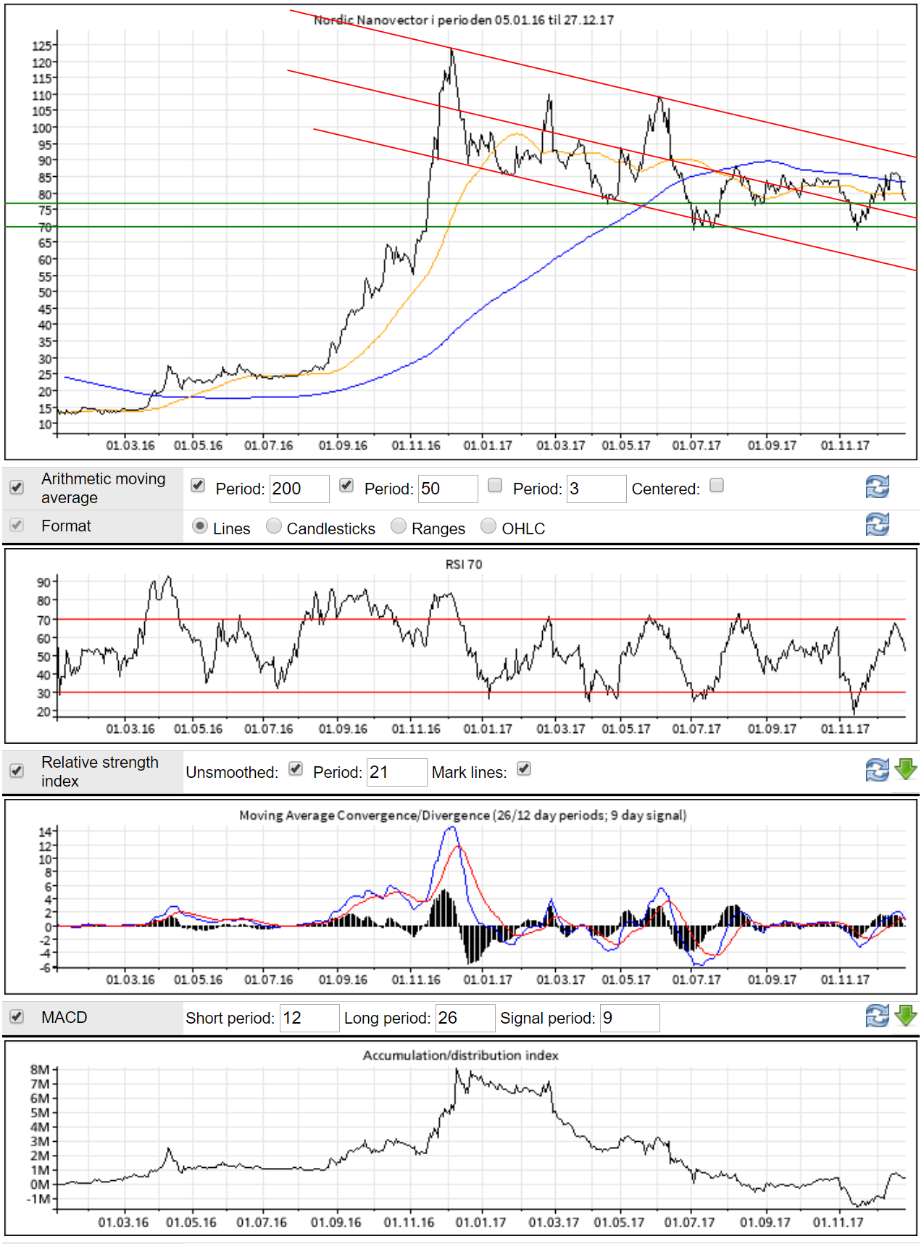Image resolution: width=924 pixels, height=1244 pixels.
Task: Click refresh icon in Format row
Action: click(878, 524)
